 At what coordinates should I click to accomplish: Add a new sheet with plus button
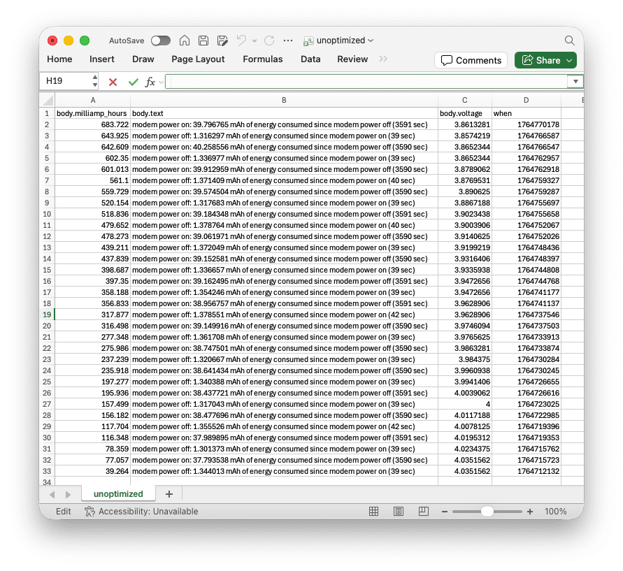(169, 494)
